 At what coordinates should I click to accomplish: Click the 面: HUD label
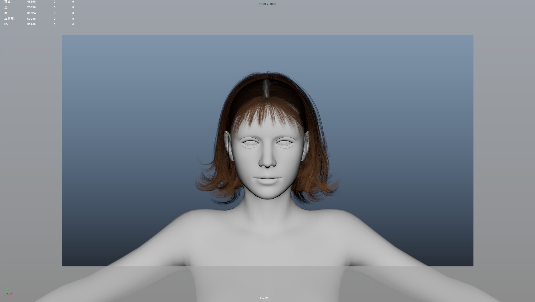6,13
